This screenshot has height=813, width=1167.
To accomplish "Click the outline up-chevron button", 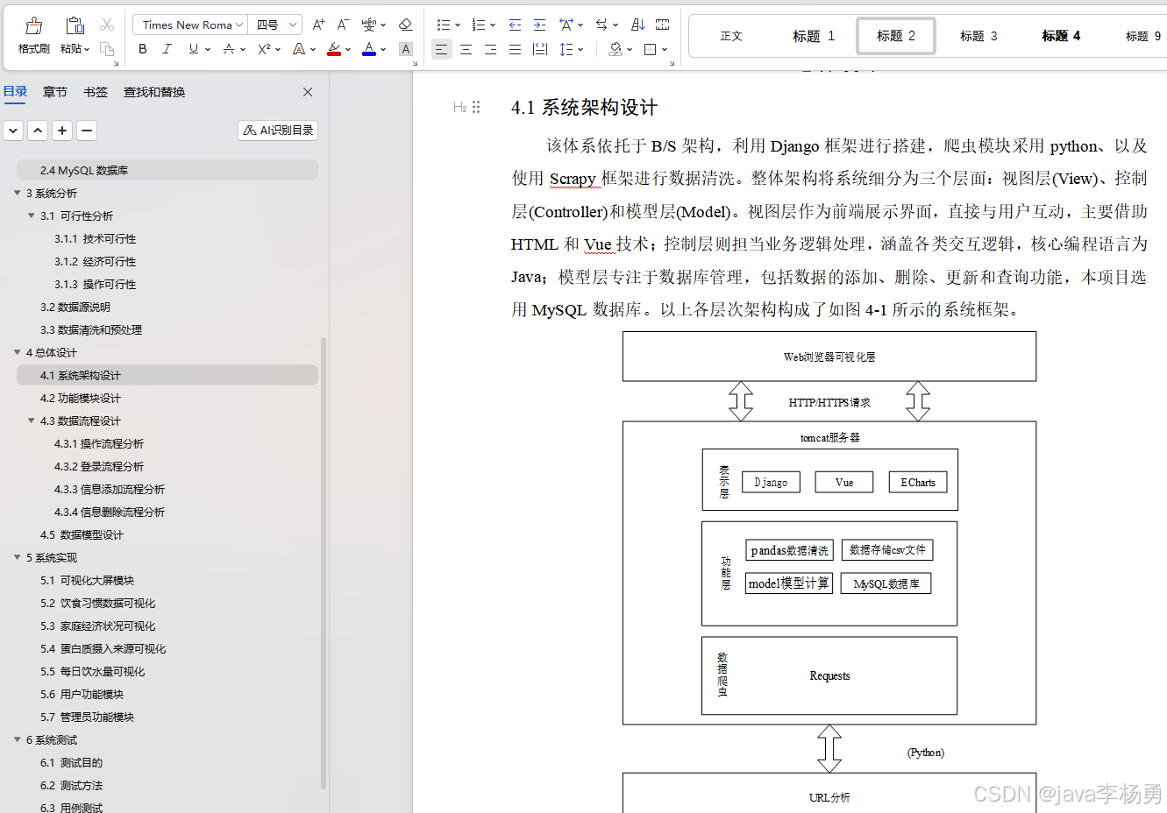I will pyautogui.click(x=38, y=131).
